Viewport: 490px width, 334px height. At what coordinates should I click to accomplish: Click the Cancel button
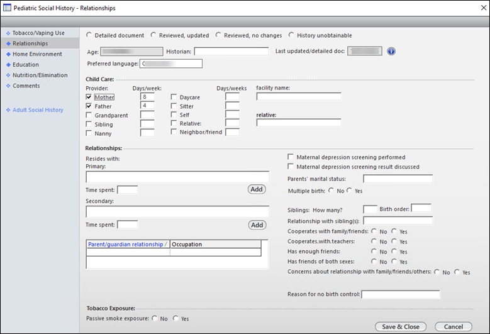tap(453, 326)
